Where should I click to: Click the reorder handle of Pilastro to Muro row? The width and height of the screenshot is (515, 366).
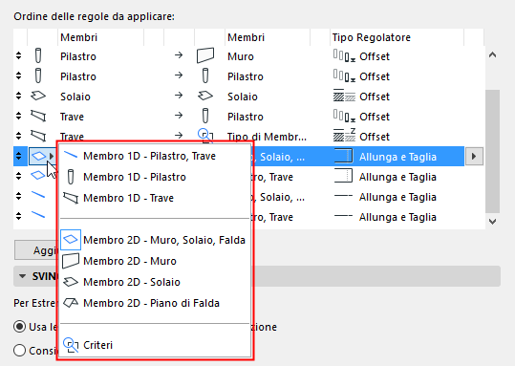(19, 55)
